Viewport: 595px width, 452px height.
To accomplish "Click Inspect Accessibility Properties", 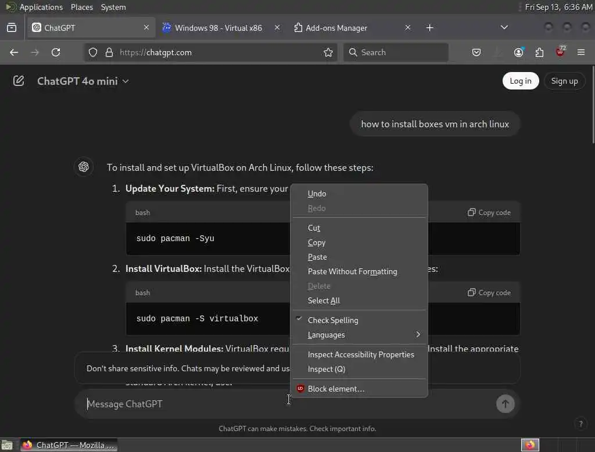I will pos(359,354).
